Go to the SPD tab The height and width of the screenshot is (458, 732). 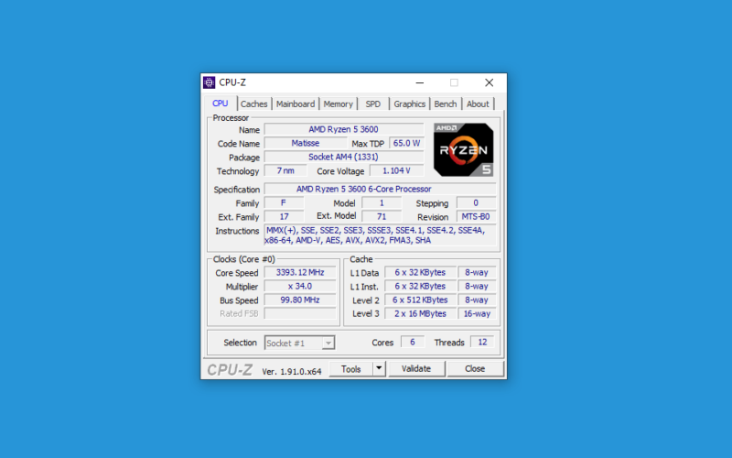373,104
